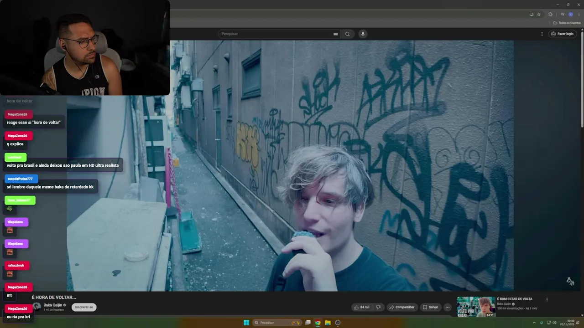Focus the Windows taskbar Pesquisar box
The height and width of the screenshot is (328, 584).
pyautogui.click(x=277, y=323)
